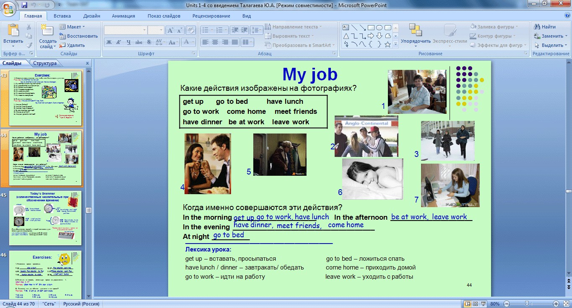The width and height of the screenshot is (572, 308).
Task: Click the Arrange (Упорядочить) icon
Action: (415, 30)
